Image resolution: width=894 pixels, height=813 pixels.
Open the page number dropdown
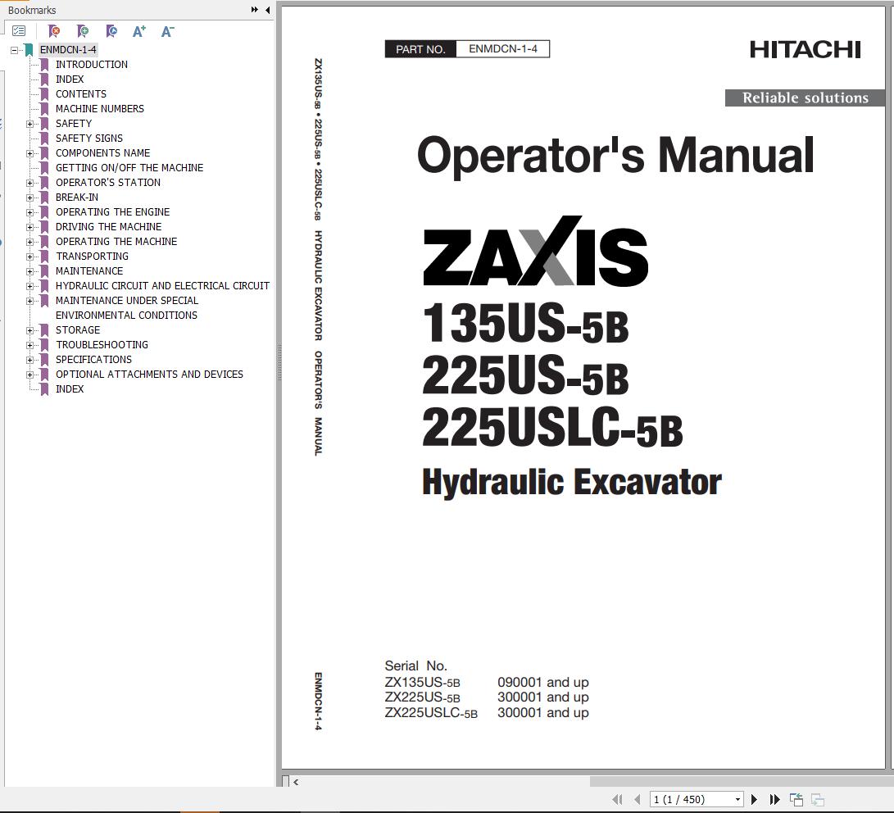(x=737, y=799)
